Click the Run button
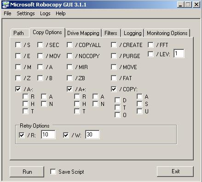Viewport: 202px width, 182px height. coord(27,172)
